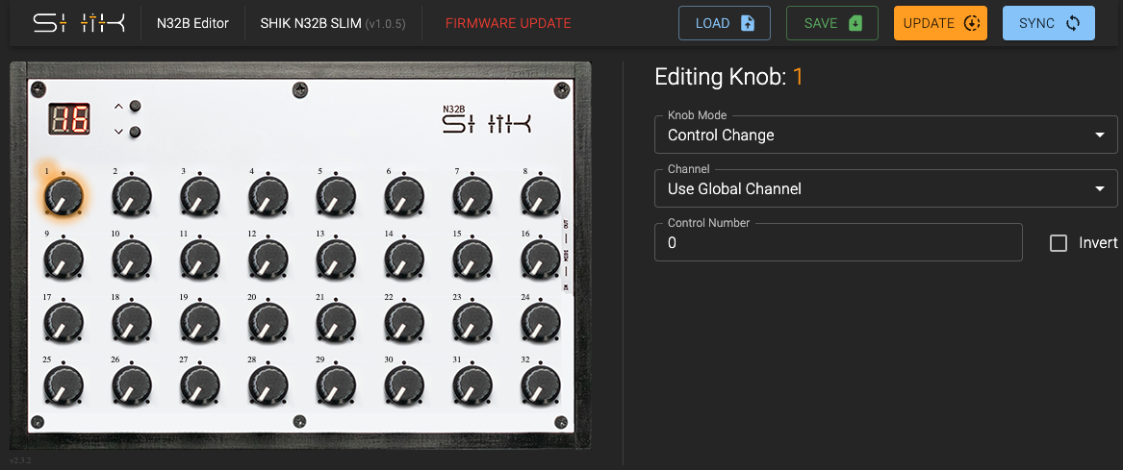This screenshot has height=470, width=1123.
Task: Click the Editing Knob: 1 heading
Action: 728,77
